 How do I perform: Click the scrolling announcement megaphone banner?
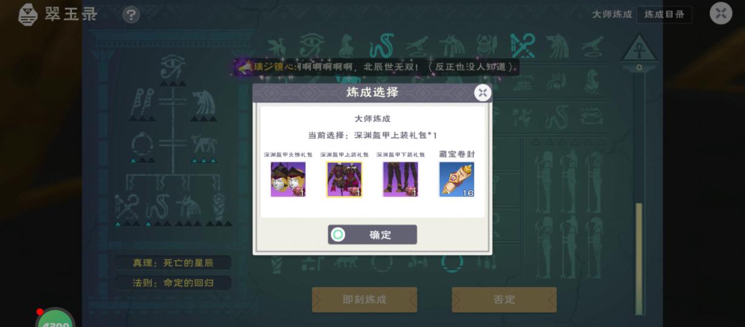376,67
